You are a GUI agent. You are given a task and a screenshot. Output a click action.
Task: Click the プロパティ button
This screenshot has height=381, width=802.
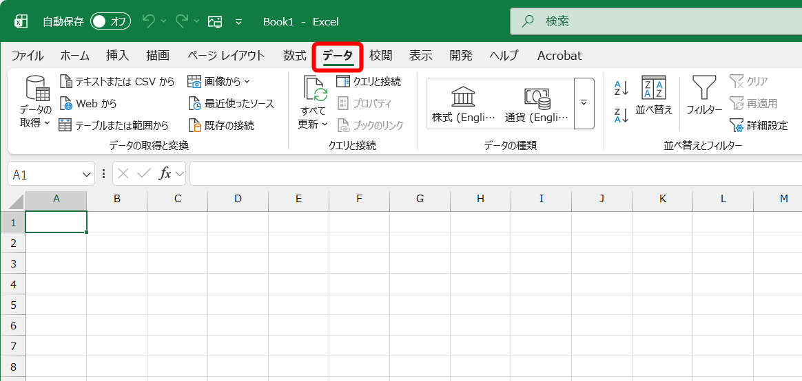click(364, 104)
